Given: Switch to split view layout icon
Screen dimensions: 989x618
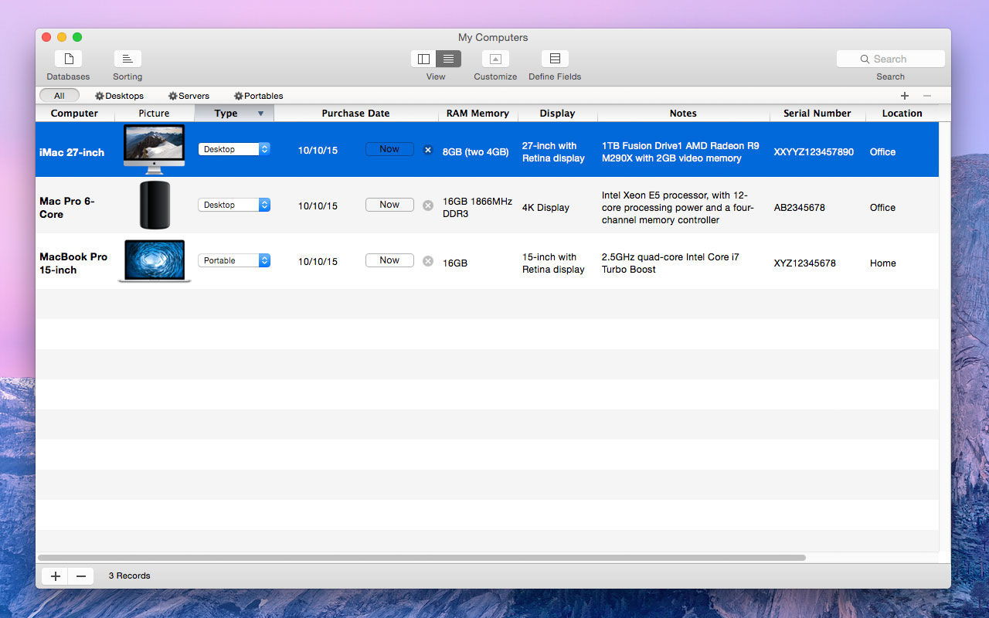Looking at the screenshot, I should pyautogui.click(x=423, y=59).
